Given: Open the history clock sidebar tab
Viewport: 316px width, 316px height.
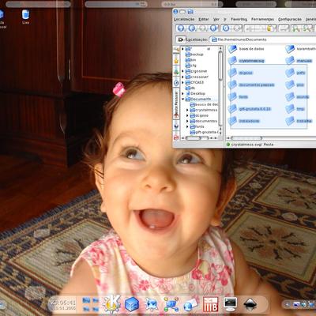Looking at the screenshot, I should pos(176,83).
